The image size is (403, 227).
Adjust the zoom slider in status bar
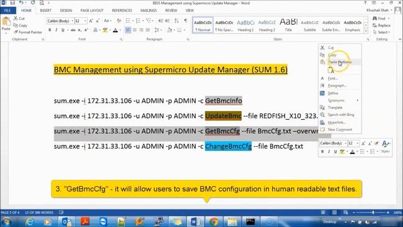373,212
